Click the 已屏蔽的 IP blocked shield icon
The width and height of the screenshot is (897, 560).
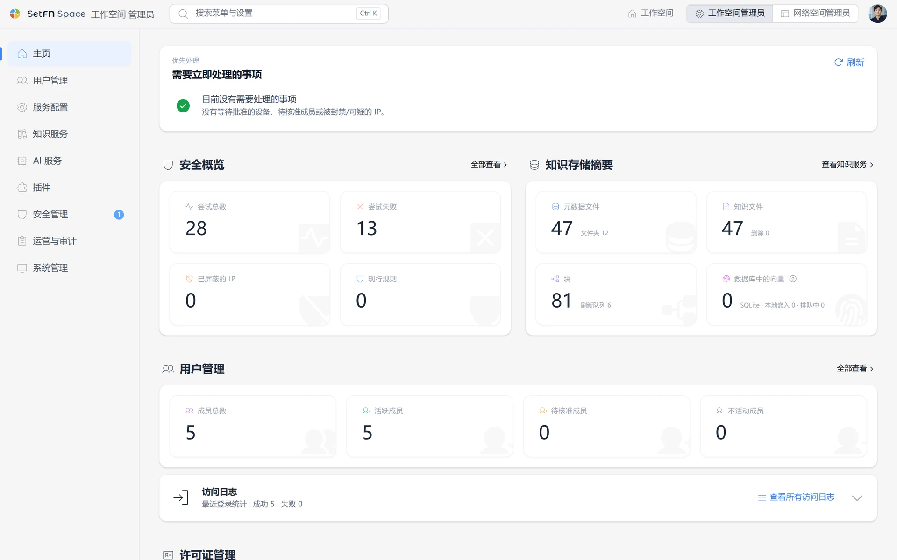click(x=189, y=279)
